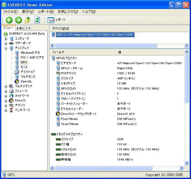Click the モニタ monitor icon in tree
191x179 pixels.
[x=17, y=67]
